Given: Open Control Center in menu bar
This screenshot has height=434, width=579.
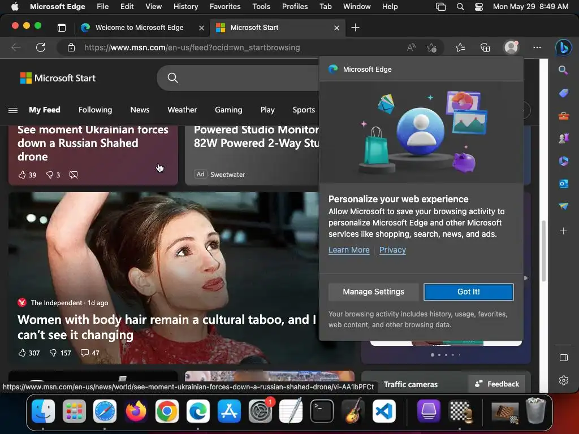Looking at the screenshot, I should tap(479, 7).
